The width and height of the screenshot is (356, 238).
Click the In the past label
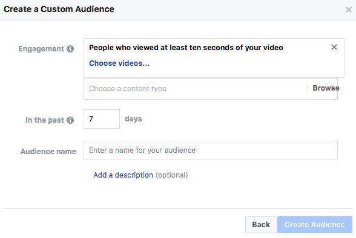tap(45, 120)
